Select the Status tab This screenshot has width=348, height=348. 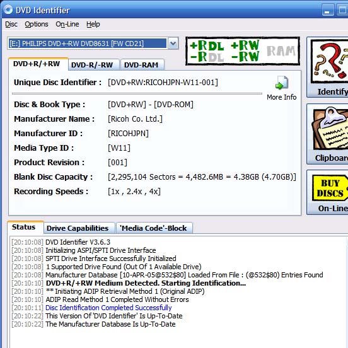25,227
